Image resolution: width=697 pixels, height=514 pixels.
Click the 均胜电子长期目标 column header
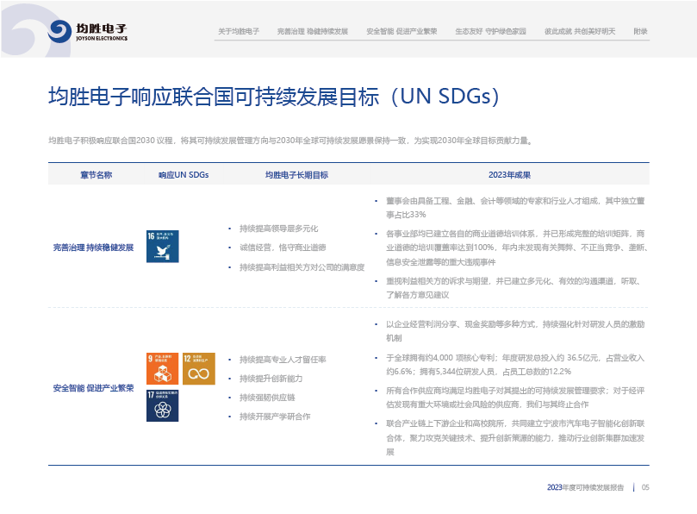coord(296,174)
